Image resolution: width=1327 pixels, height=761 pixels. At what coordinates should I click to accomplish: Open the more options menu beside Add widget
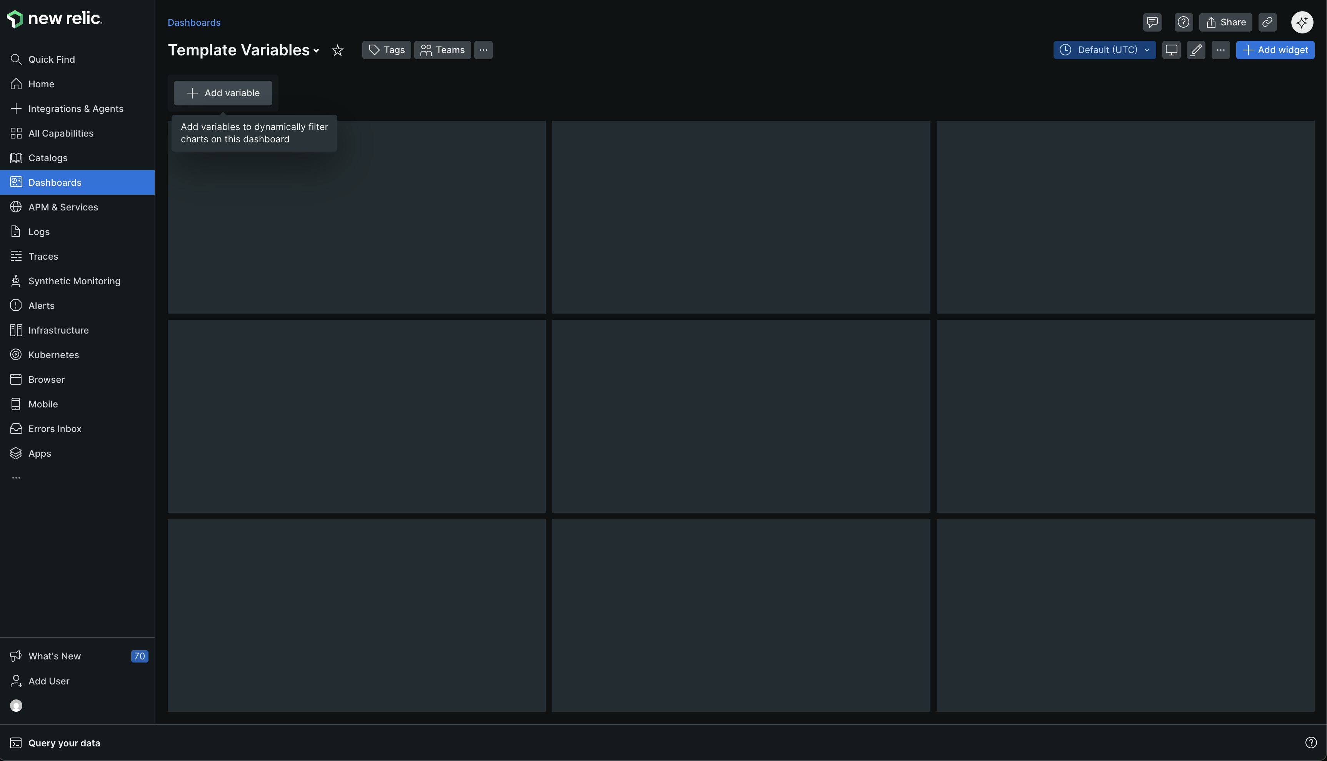(1220, 50)
